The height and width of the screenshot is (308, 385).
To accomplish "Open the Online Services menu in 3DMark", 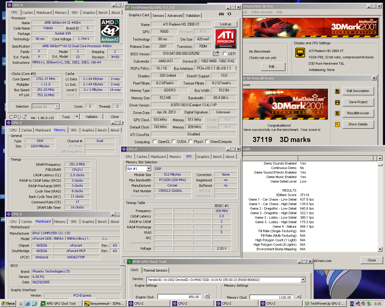I will (261, 12).
